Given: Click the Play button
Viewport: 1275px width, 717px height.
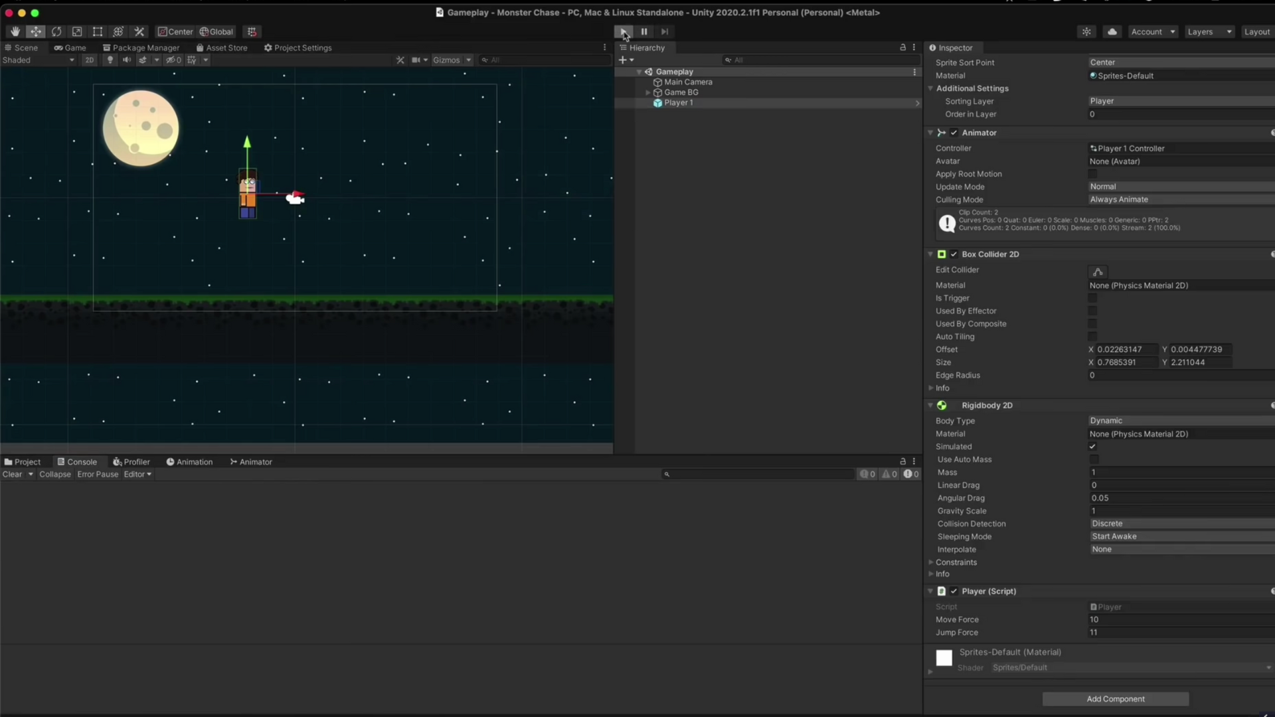Looking at the screenshot, I should point(624,32).
